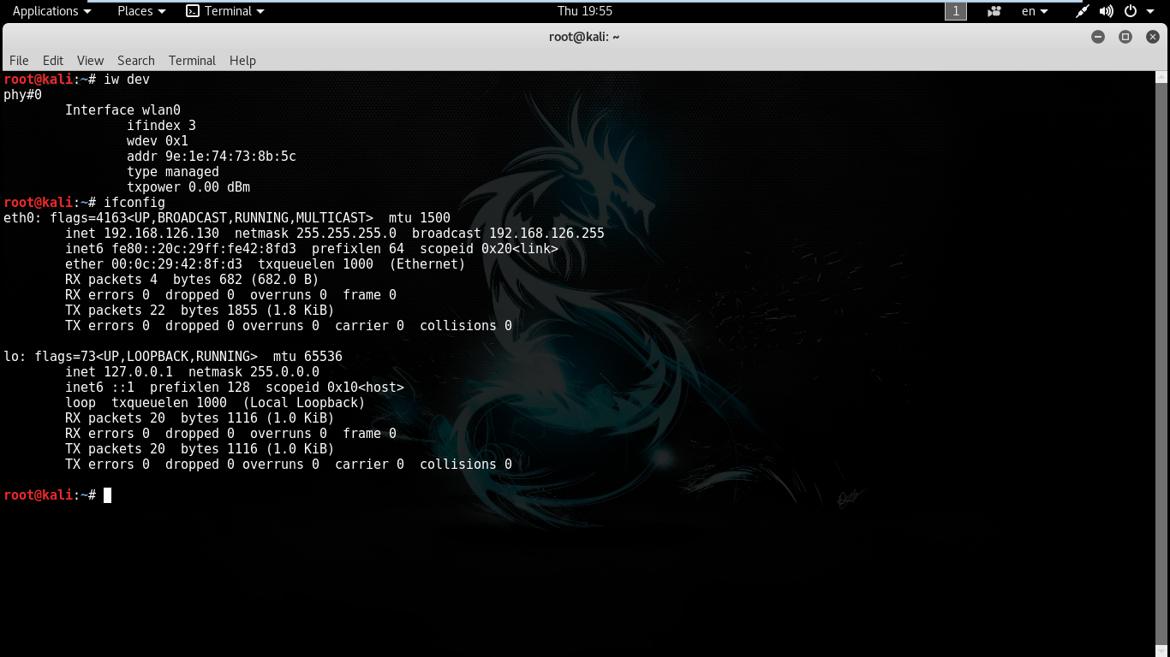
Task: Open the Applications menu in top bar
Action: tap(51, 11)
